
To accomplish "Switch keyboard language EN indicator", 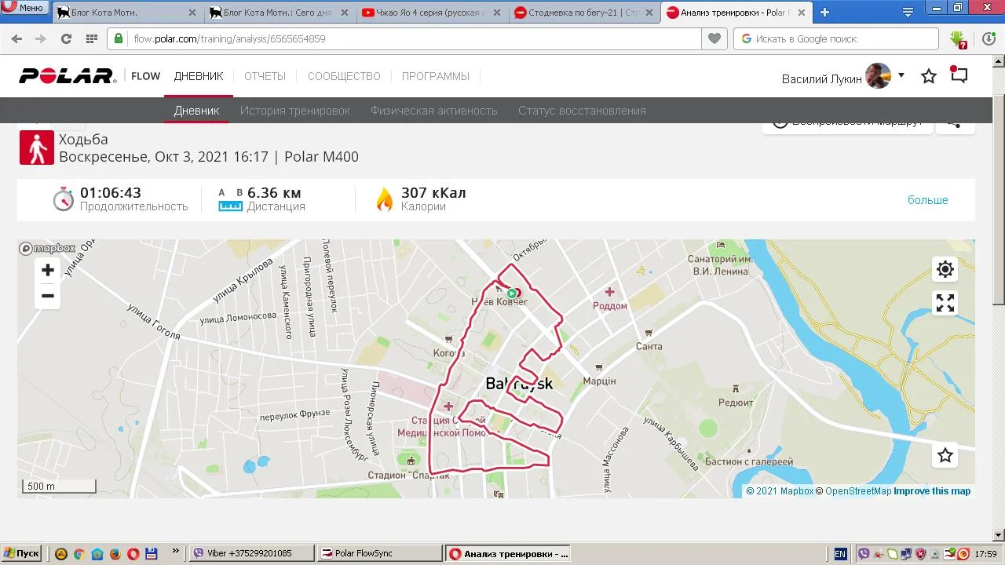I will (840, 553).
